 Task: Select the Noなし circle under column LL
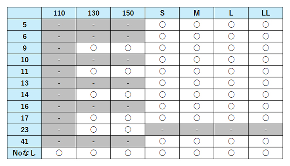tap(266, 153)
